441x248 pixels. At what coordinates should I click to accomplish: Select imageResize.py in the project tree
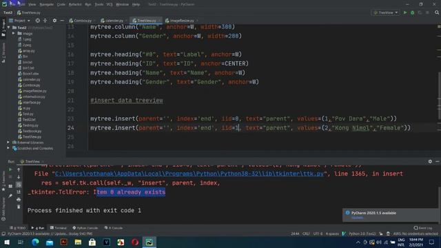(x=34, y=91)
